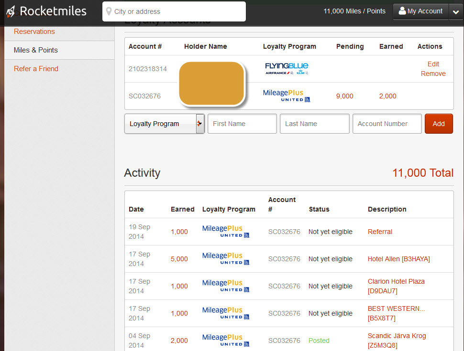
Task: Select Miles & Points in the sidebar
Action: (36, 50)
